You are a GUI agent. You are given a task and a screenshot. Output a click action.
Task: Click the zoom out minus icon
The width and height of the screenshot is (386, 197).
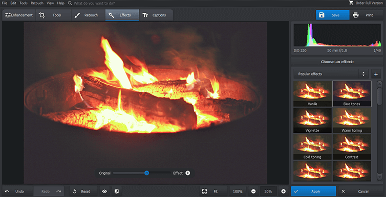click(x=253, y=191)
